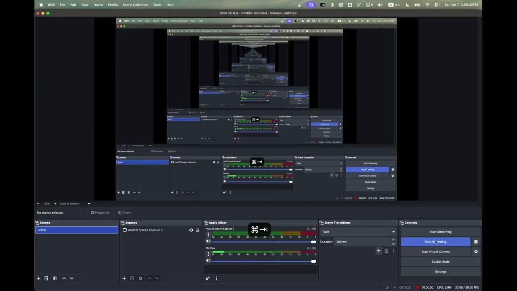Open Settings from Controls dock
The image size is (517, 291).
pos(440,272)
